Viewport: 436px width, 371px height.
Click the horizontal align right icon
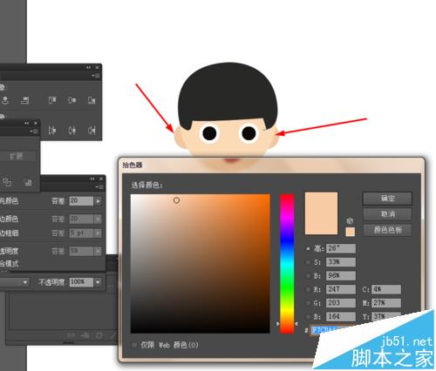[25, 100]
